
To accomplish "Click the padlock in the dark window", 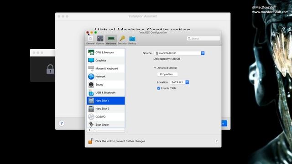I will point(50,69).
